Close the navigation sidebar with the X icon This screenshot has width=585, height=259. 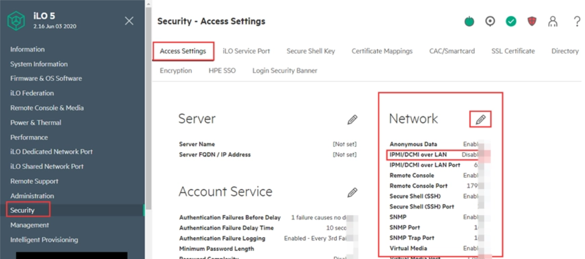tap(129, 21)
